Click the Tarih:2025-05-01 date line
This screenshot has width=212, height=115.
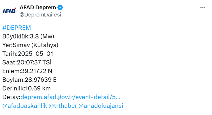(x=28, y=54)
